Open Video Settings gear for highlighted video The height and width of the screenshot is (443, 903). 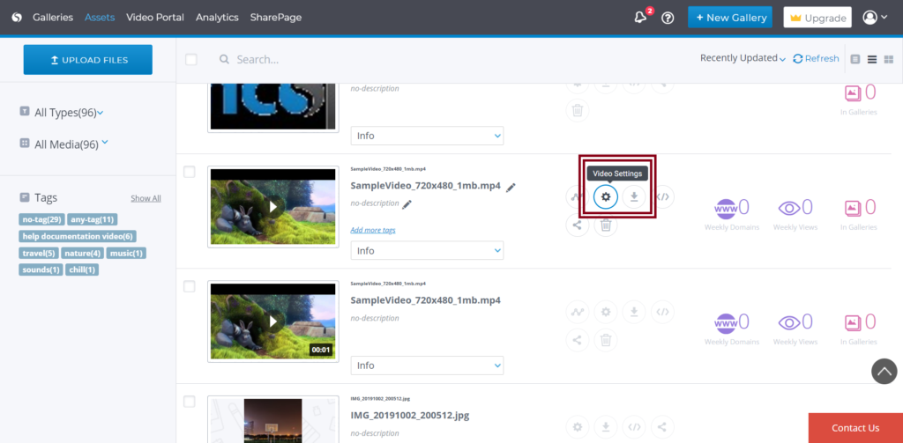click(605, 197)
